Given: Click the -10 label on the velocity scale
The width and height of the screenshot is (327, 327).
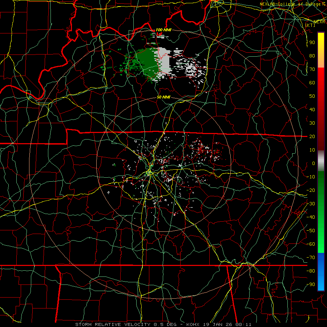Looking at the screenshot, I should 311,177.
